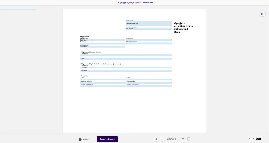Click the 'Side 1 av 1' page indicator
Screen dimensions: 269x143
tap(171, 139)
